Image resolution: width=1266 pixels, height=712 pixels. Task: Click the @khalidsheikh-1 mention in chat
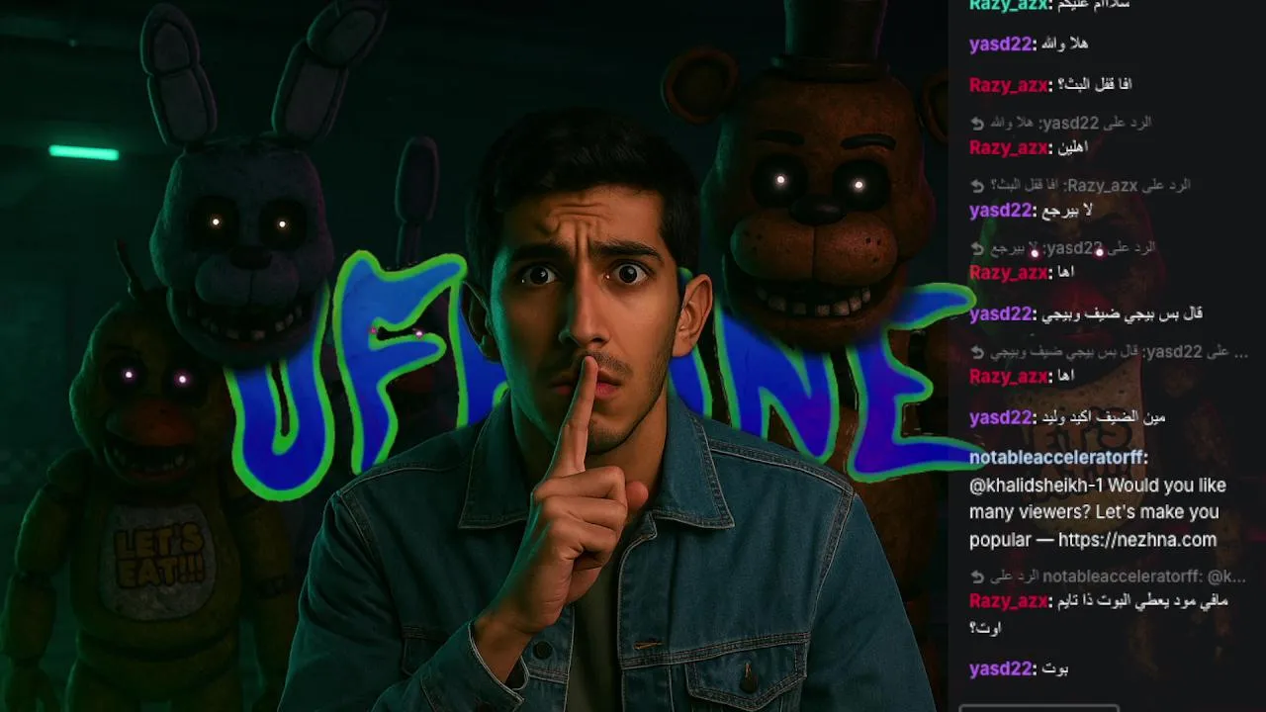pyautogui.click(x=1035, y=486)
